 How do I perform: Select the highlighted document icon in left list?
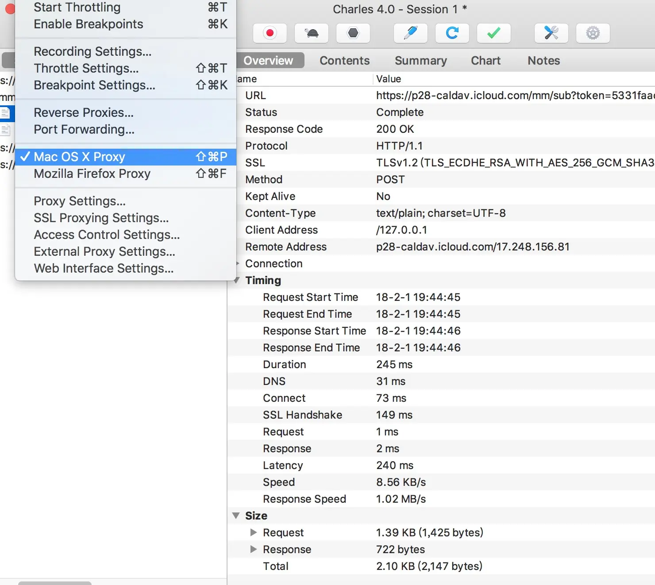coord(5,113)
